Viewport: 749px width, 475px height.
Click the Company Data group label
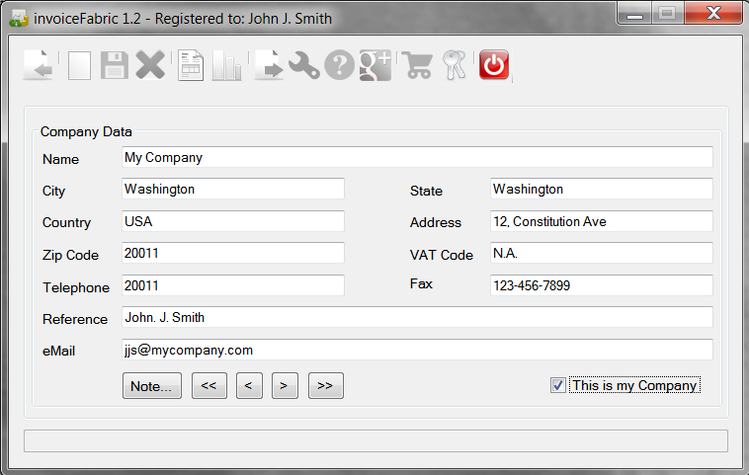click(x=86, y=131)
